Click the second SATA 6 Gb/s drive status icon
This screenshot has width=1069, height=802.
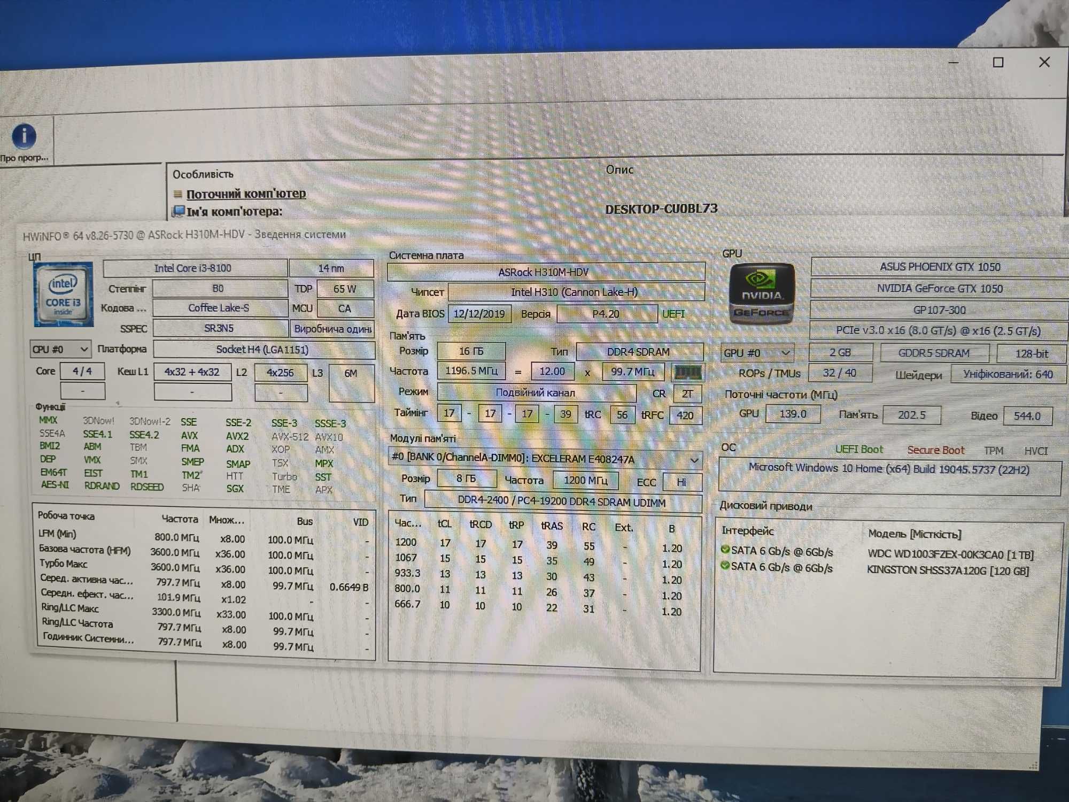click(x=725, y=565)
